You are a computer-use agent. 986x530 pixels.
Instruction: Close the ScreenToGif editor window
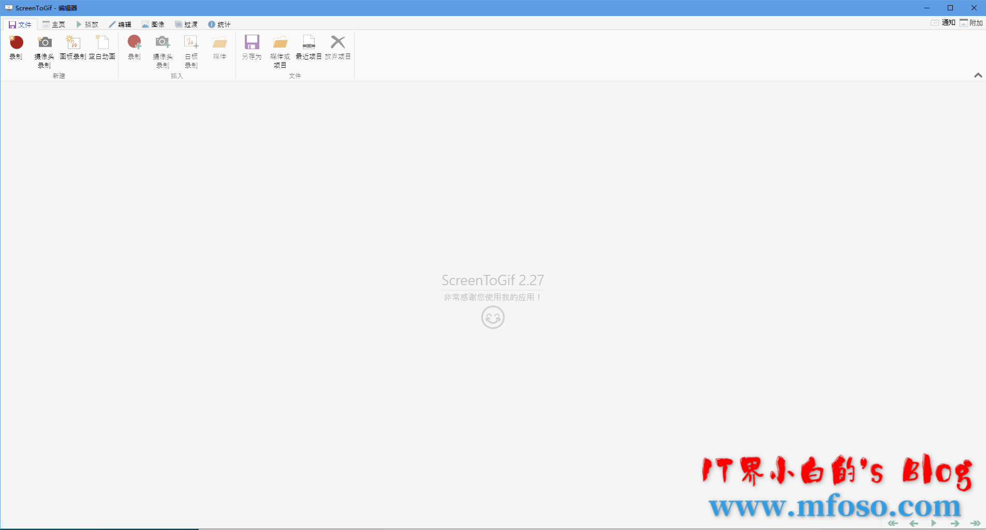pyautogui.click(x=974, y=8)
